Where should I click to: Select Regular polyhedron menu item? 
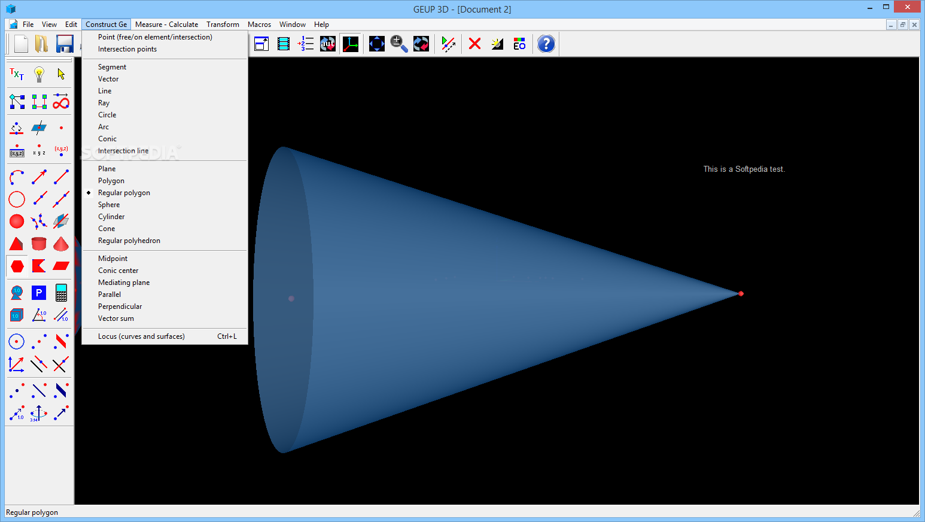point(165,241)
